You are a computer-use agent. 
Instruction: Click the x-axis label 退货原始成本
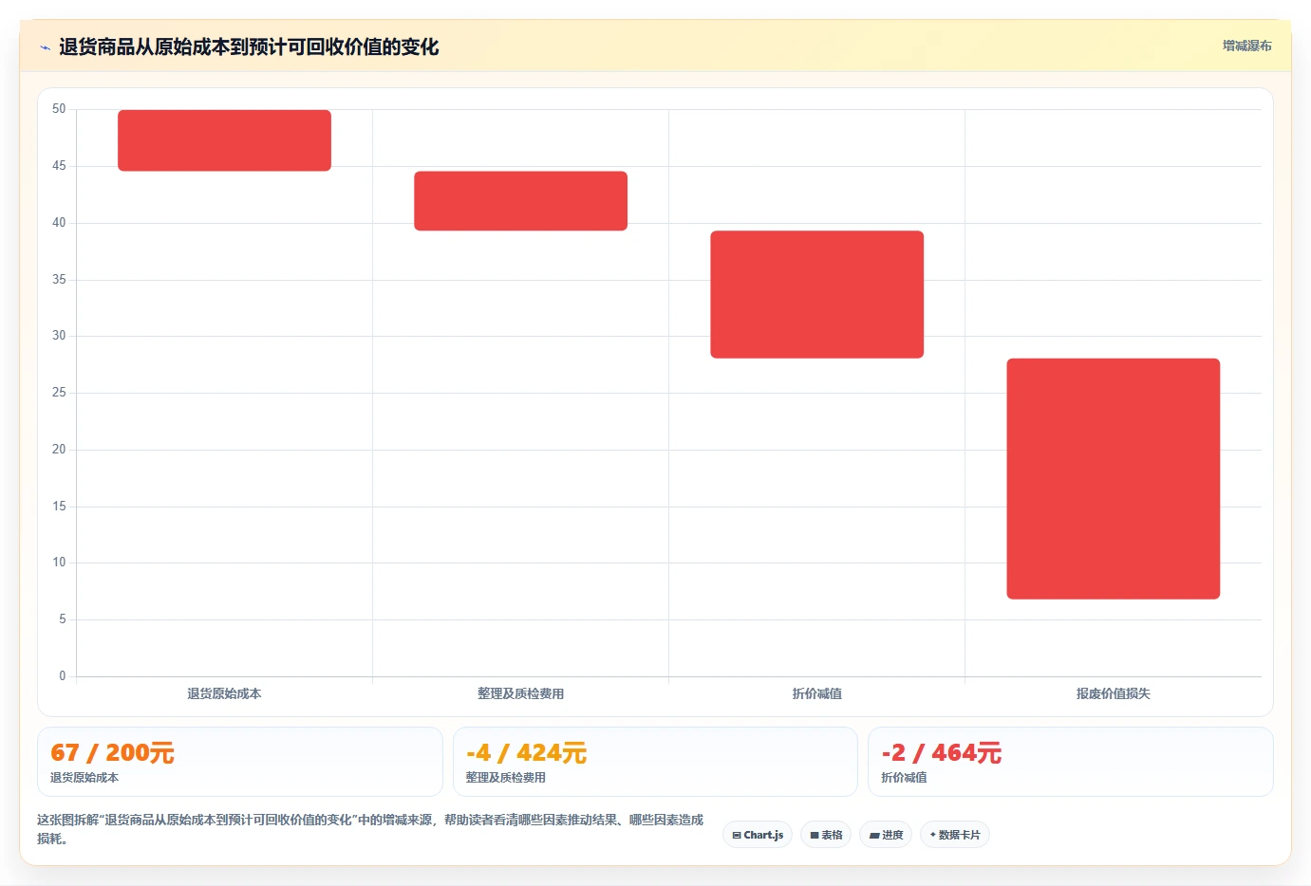(x=224, y=693)
